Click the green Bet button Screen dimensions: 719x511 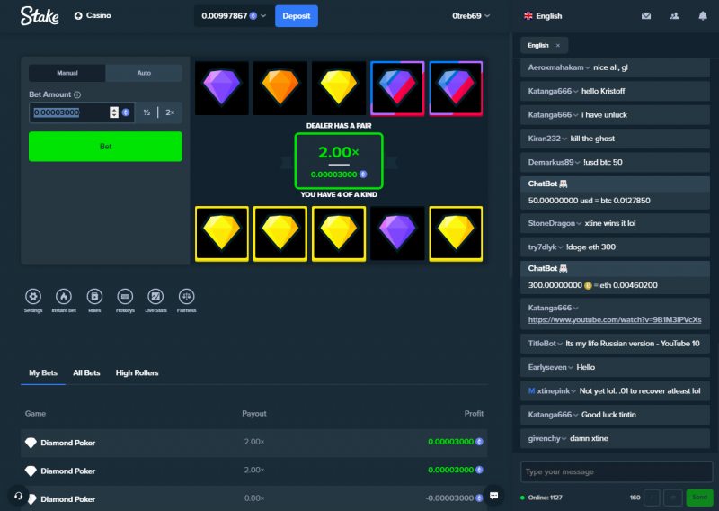[x=105, y=147]
